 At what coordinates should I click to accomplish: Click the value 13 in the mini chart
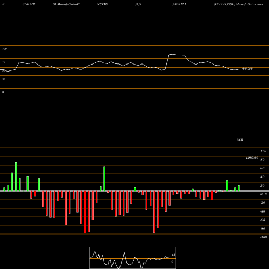click(x=173, y=255)
